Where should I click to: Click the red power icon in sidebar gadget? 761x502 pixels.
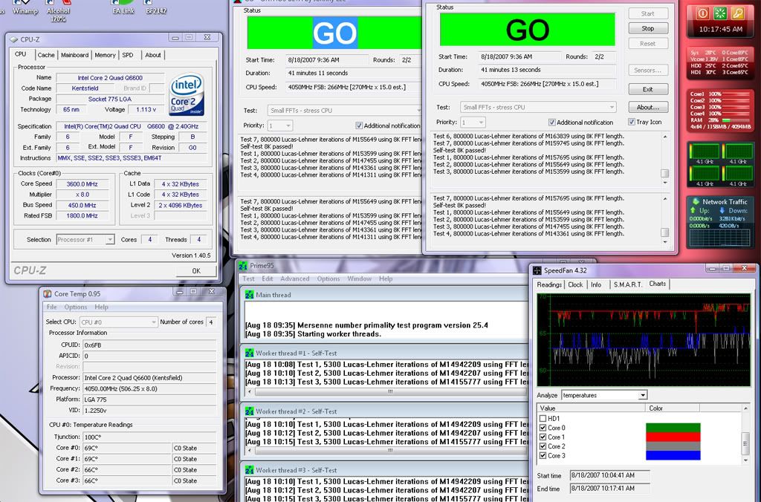click(702, 13)
